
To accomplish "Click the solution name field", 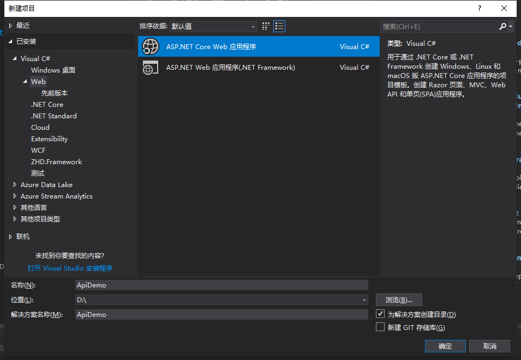I will point(221,315).
